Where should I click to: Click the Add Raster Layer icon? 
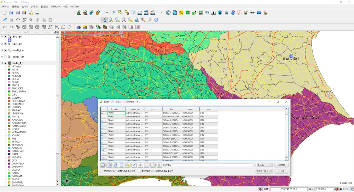(x=85, y=13)
